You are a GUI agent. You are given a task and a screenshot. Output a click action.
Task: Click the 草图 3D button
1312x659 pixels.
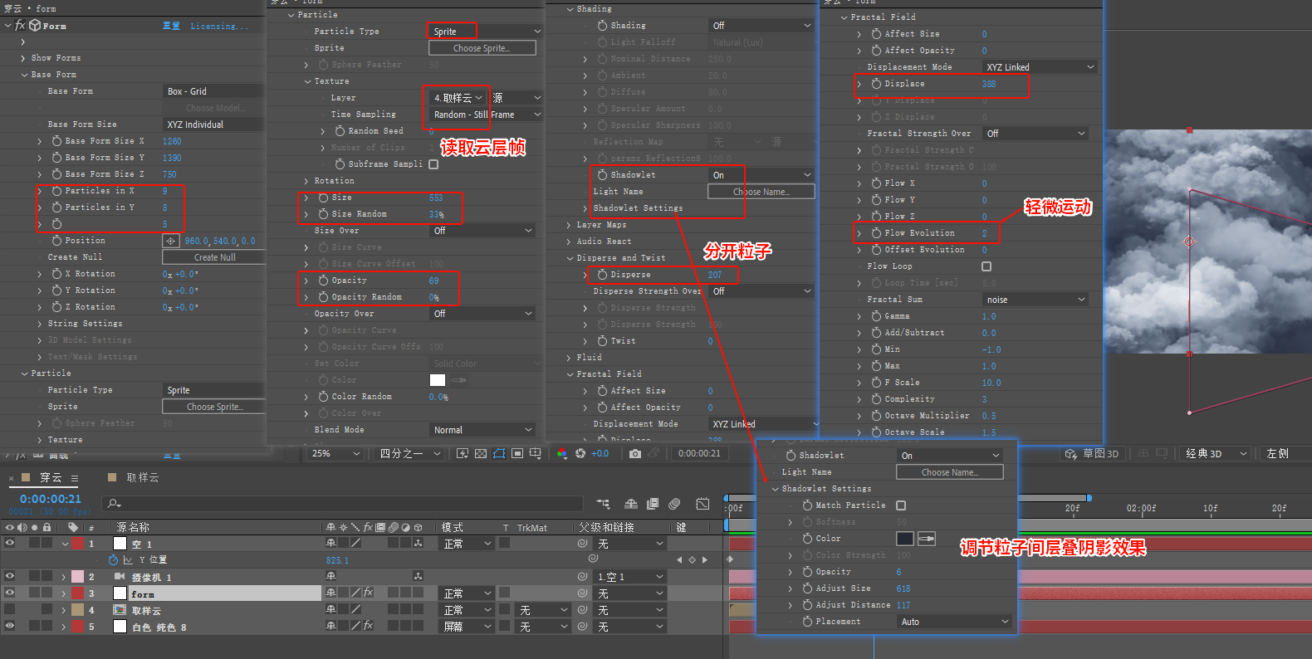(1092, 453)
